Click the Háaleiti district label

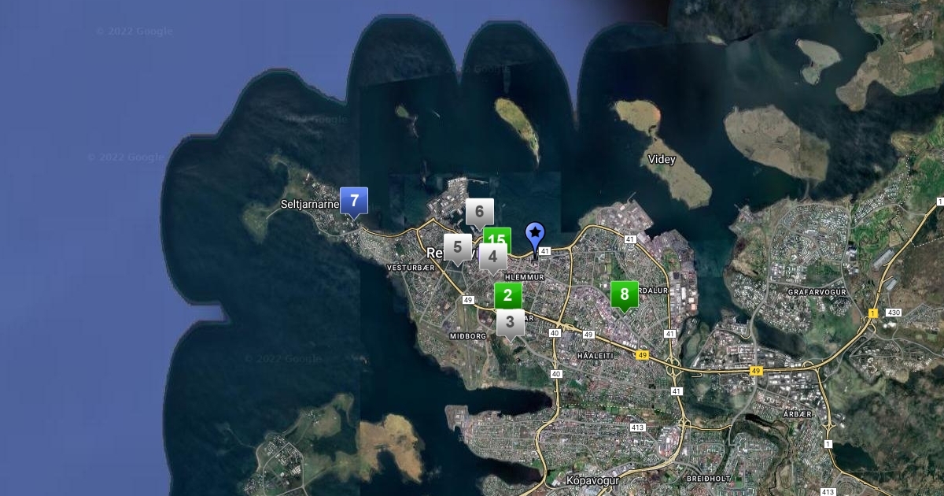coord(594,356)
